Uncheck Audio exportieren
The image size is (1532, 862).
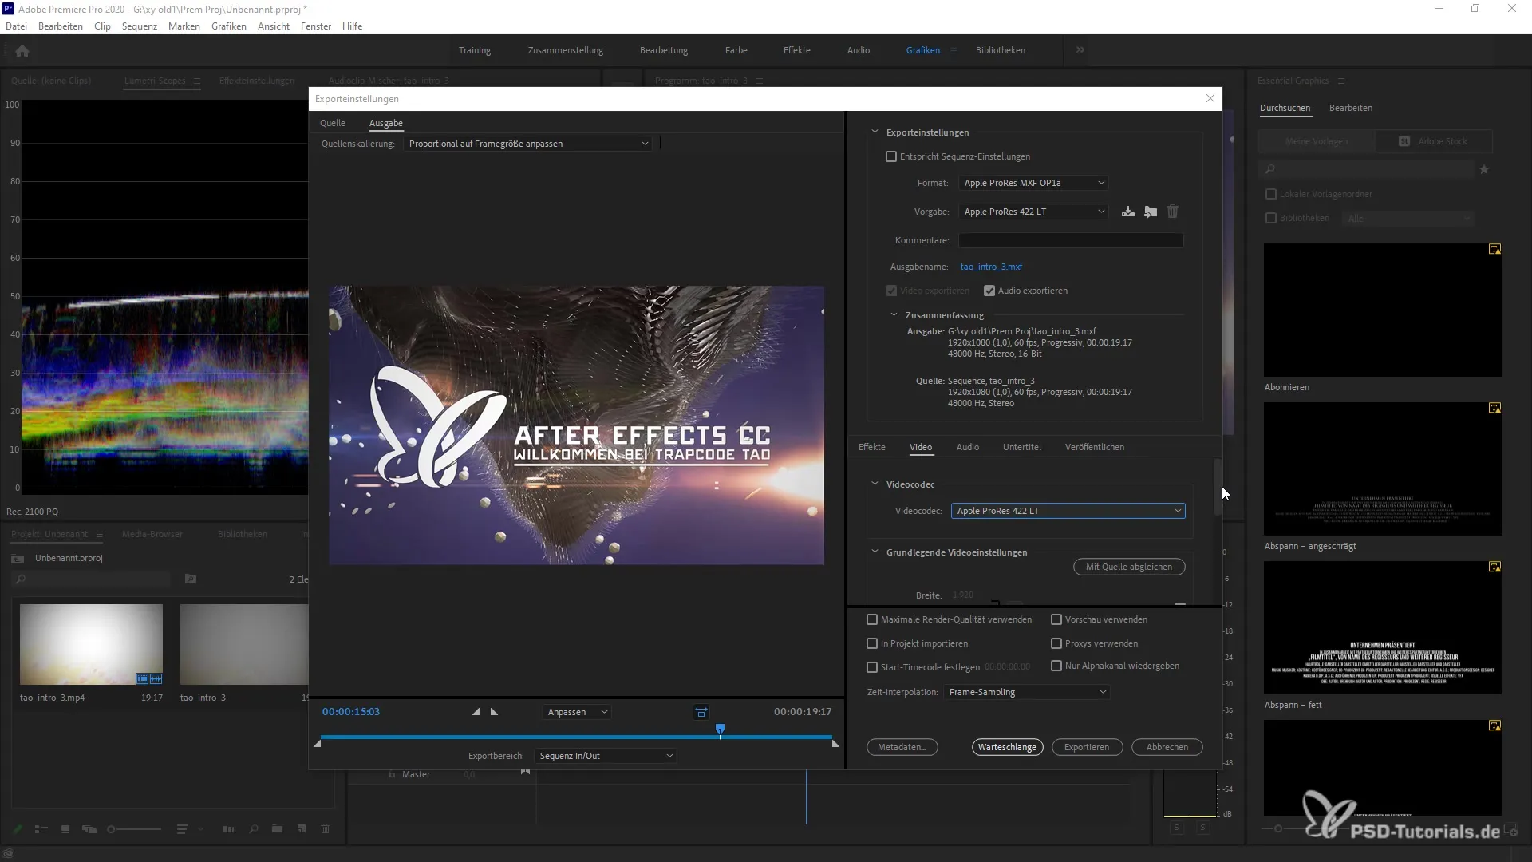pyautogui.click(x=989, y=291)
